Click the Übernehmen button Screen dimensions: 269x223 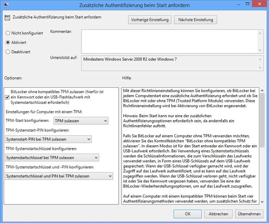tap(249, 214)
